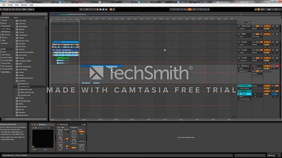Adjust the Phasing Frequency knob
This screenshot has width=282, height=158.
point(74,132)
